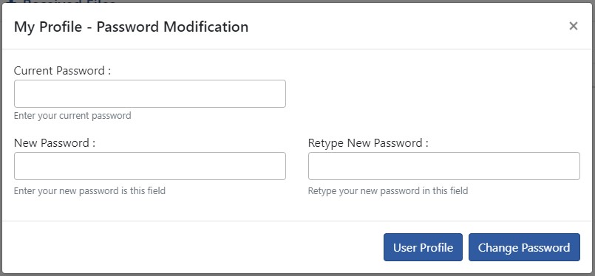
Task: Focus the Current Password input field
Action: [150, 94]
